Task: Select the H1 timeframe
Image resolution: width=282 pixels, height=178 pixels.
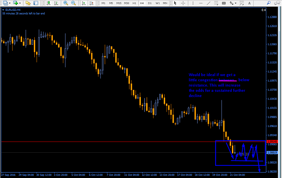Action: (134, 3)
